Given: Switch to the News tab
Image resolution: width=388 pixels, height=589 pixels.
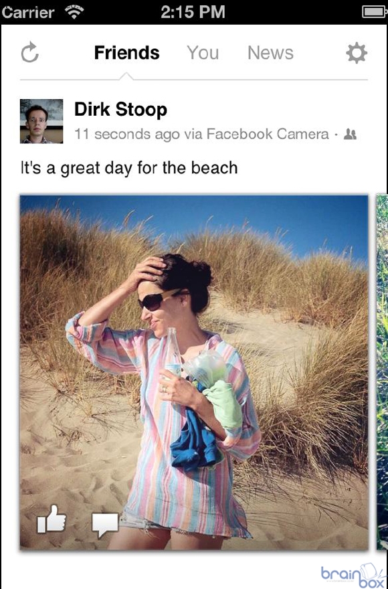Looking at the screenshot, I should click(x=270, y=53).
